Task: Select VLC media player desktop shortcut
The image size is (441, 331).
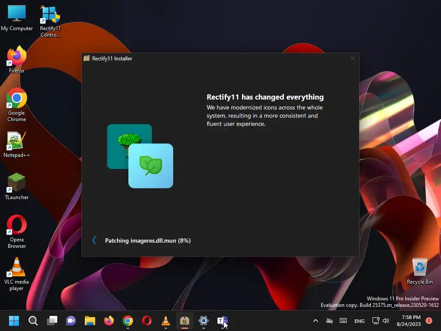Action: click(x=17, y=274)
